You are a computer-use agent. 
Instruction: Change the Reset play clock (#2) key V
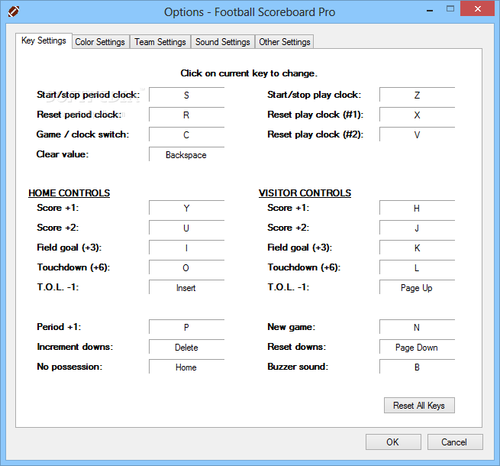[417, 134]
